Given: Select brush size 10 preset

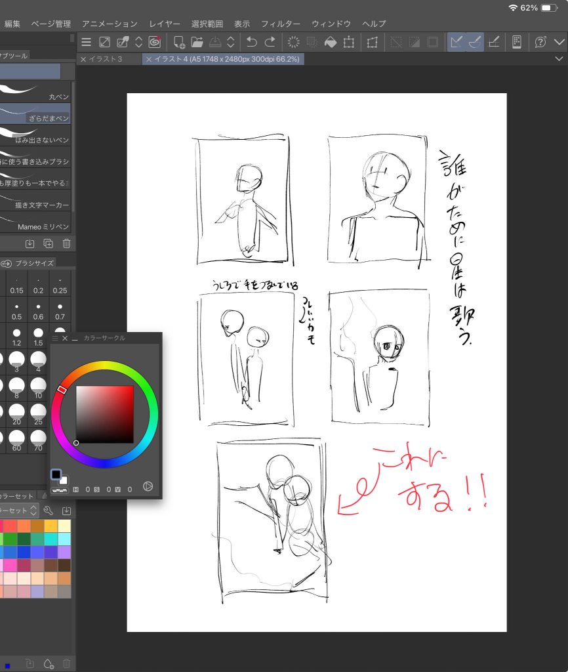Looking at the screenshot, I should [38, 387].
